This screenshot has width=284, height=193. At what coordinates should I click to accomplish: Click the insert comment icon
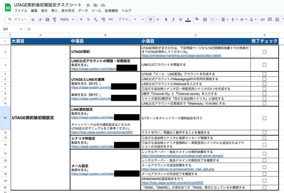tap(270, 19)
